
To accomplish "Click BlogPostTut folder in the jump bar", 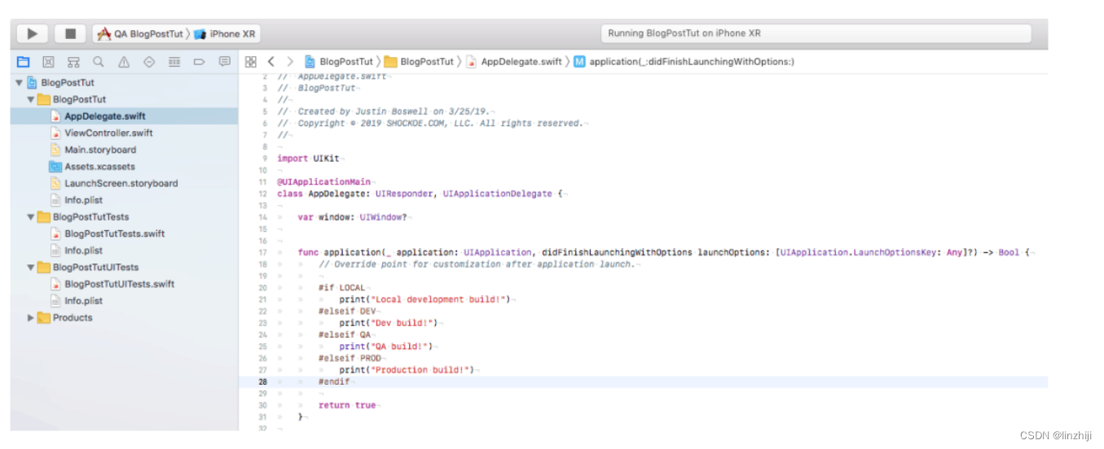I will point(419,62).
